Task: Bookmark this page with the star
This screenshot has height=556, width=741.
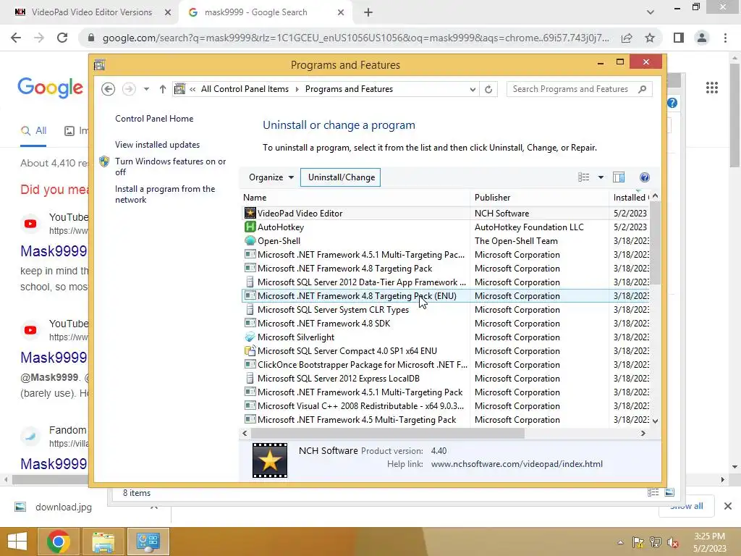Action: 650,38
